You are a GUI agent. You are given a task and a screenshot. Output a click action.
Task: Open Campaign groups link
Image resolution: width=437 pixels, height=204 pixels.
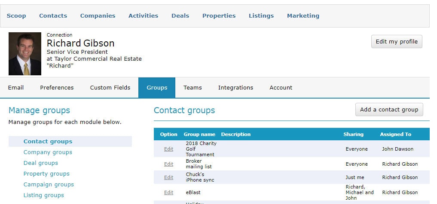[49, 185]
